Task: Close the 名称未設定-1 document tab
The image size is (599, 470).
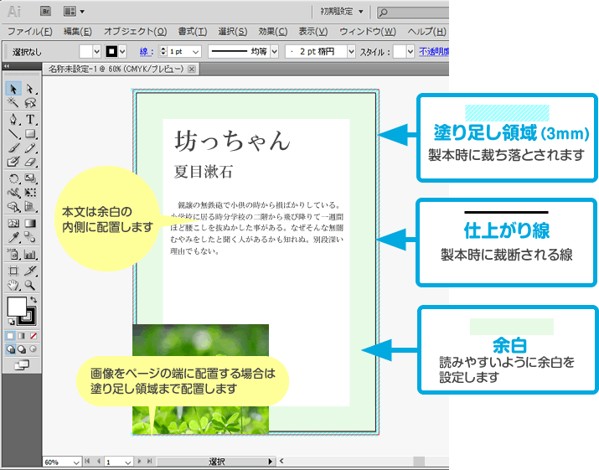Action: [193, 70]
